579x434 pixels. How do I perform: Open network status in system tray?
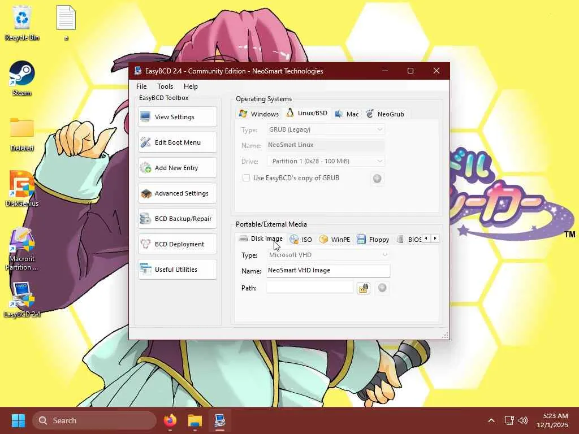(x=509, y=420)
